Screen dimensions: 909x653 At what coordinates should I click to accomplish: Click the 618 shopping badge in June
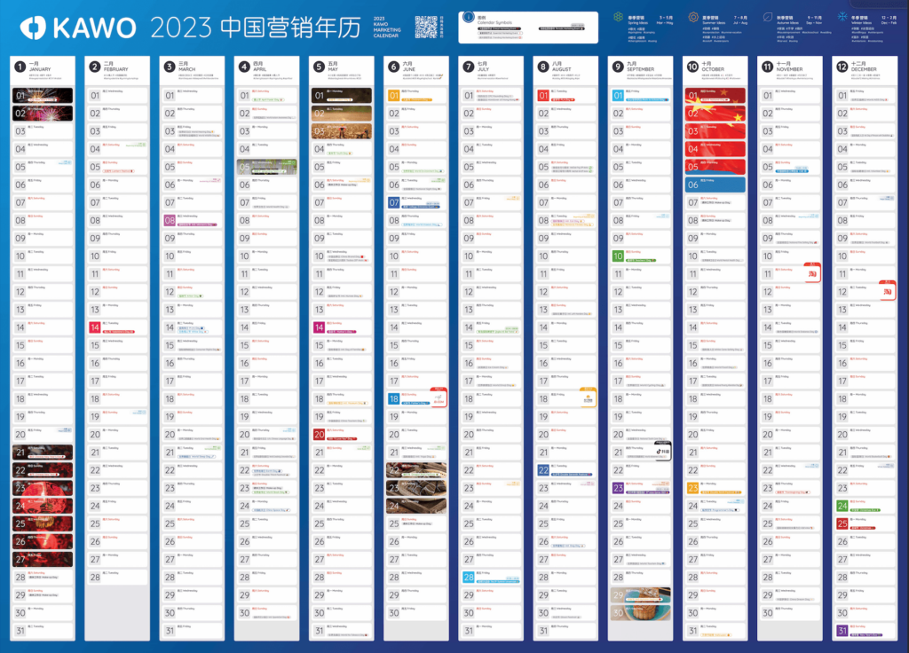tap(439, 397)
